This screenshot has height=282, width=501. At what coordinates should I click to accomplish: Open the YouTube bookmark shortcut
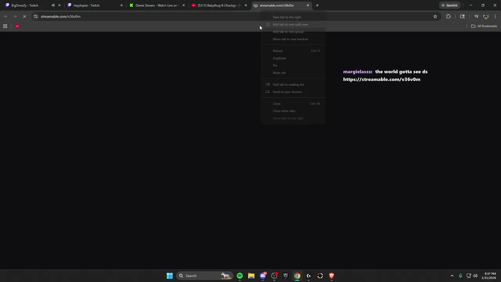(x=17, y=26)
